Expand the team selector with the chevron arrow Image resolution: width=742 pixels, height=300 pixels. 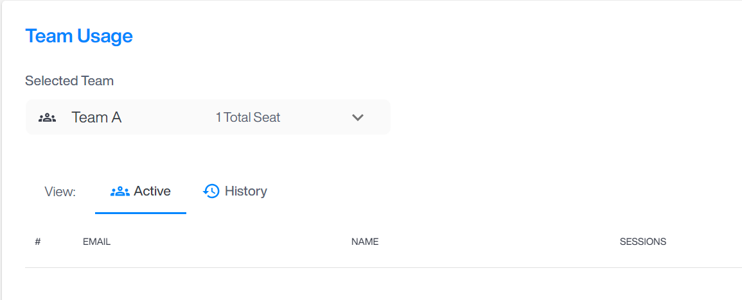click(x=357, y=117)
